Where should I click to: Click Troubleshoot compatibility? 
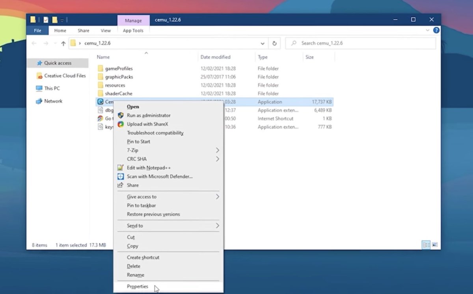click(155, 133)
